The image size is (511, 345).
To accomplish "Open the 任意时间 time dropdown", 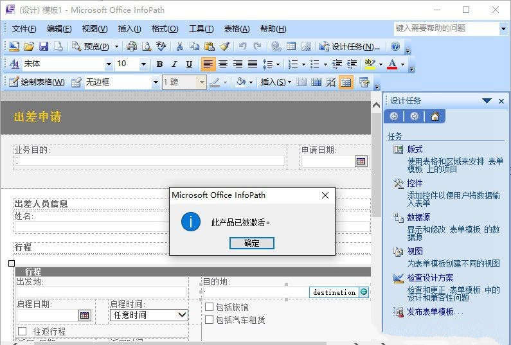I will point(182,315).
